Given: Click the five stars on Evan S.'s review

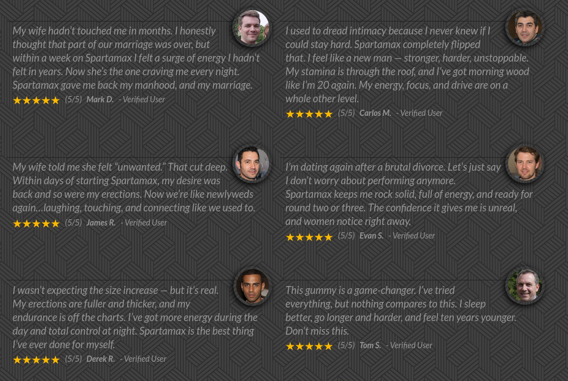Looking at the screenshot, I should point(309,237).
